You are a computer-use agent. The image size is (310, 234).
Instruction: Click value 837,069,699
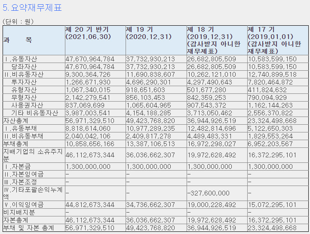click(85, 105)
